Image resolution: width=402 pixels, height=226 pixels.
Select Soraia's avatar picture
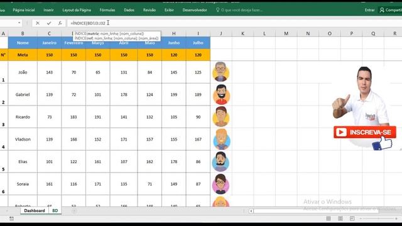[220, 184]
